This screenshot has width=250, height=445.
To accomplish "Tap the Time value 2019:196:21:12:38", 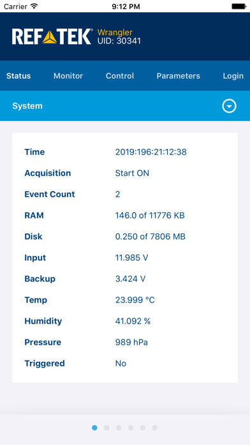I will click(151, 152).
